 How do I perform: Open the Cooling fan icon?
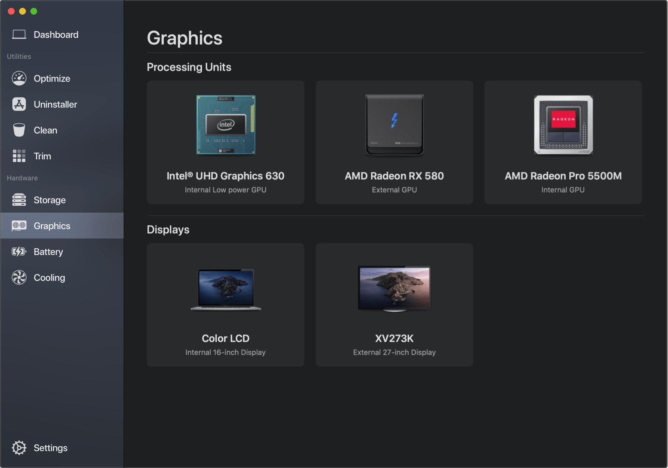[x=19, y=277]
